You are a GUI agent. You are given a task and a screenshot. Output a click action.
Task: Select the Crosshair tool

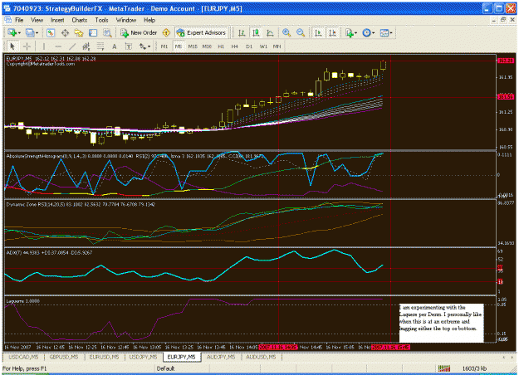[27, 46]
